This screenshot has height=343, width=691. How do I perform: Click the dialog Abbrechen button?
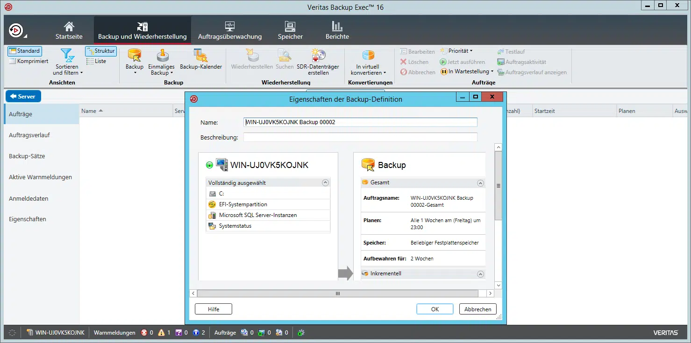point(477,309)
